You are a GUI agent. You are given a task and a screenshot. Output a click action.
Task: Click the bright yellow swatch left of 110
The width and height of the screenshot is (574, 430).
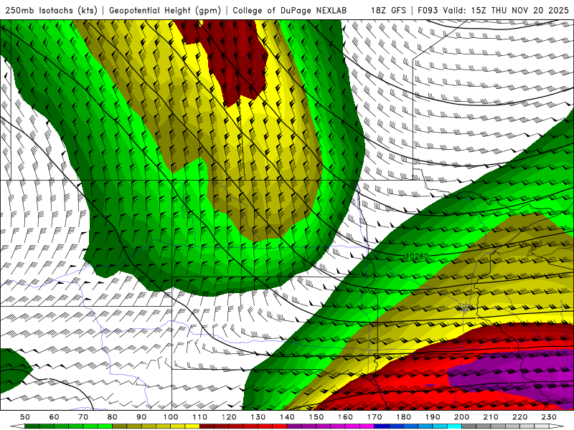tap(192, 426)
